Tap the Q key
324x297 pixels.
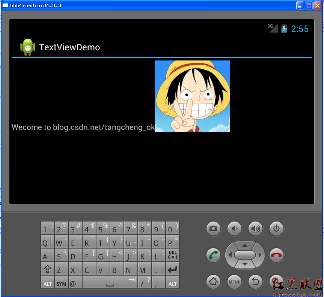48,241
